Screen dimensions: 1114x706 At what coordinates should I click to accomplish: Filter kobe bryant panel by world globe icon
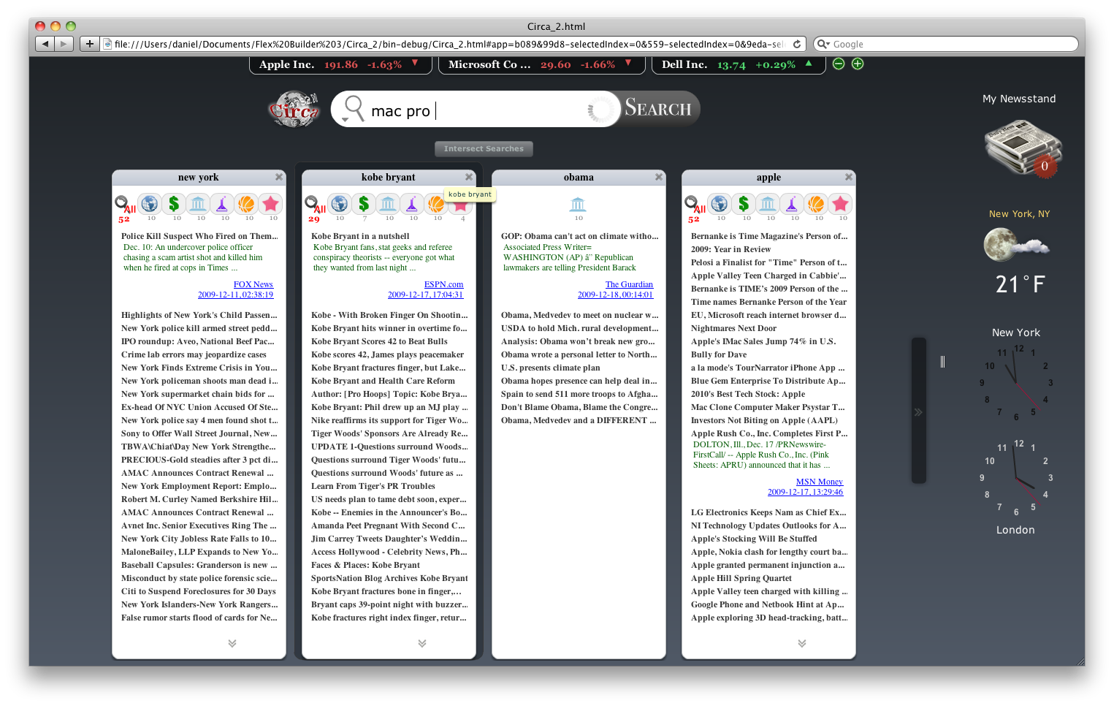(339, 204)
